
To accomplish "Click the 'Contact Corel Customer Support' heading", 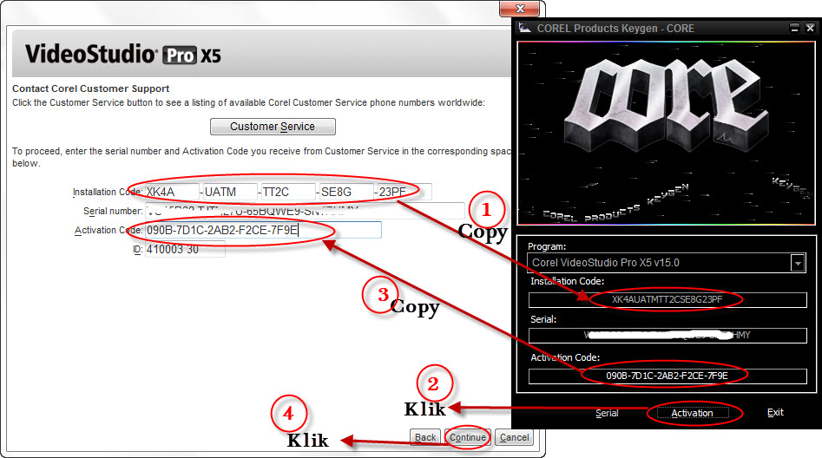I will 90,88.
